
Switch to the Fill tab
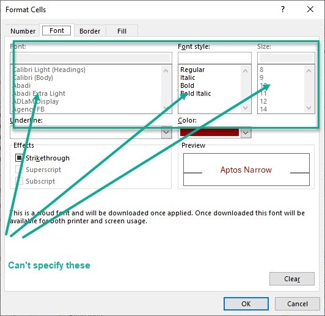[x=122, y=31]
